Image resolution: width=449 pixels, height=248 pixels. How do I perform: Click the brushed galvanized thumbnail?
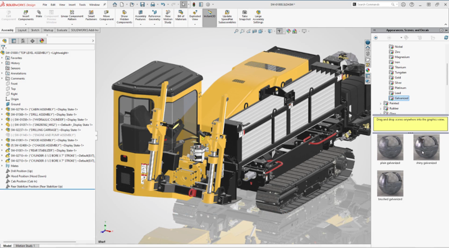[x=389, y=184]
